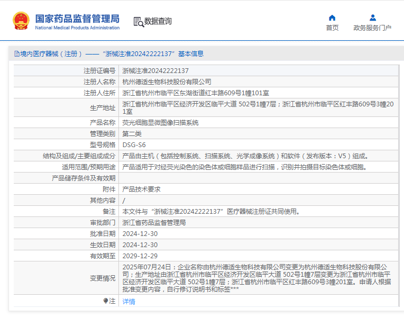Click 国家药品监督管理局 title text
The width and height of the screenshot is (404, 317).
(77, 19)
